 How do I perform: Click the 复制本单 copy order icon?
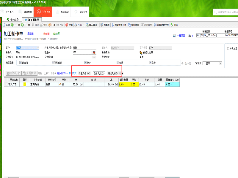click(x=133, y=25)
